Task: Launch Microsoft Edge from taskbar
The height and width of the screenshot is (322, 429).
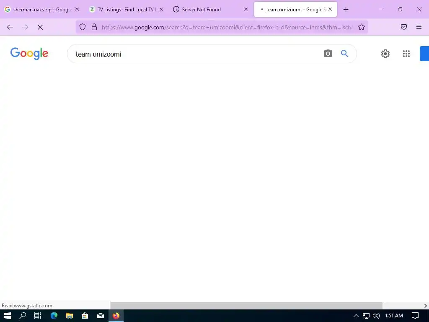Action: point(54,316)
